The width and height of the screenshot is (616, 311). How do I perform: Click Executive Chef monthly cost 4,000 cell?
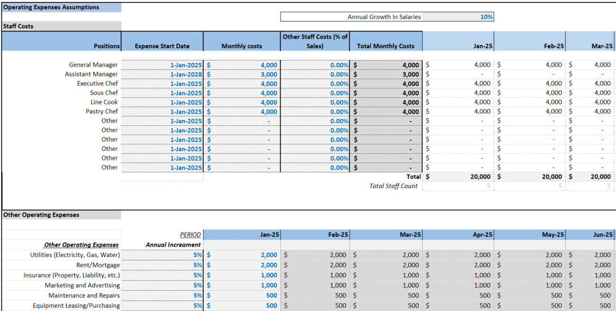click(x=242, y=84)
